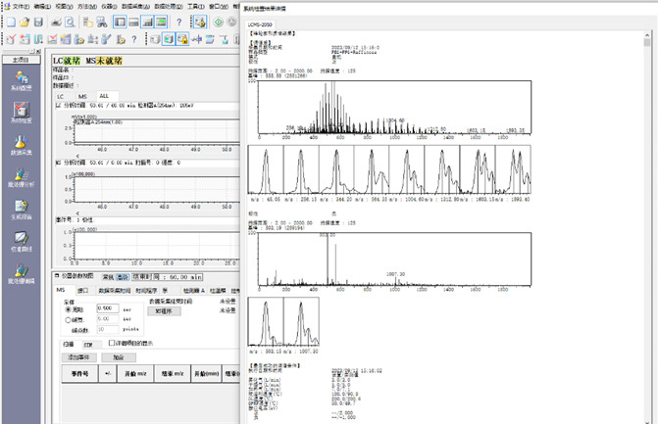Open the 工具 menu

195,6
